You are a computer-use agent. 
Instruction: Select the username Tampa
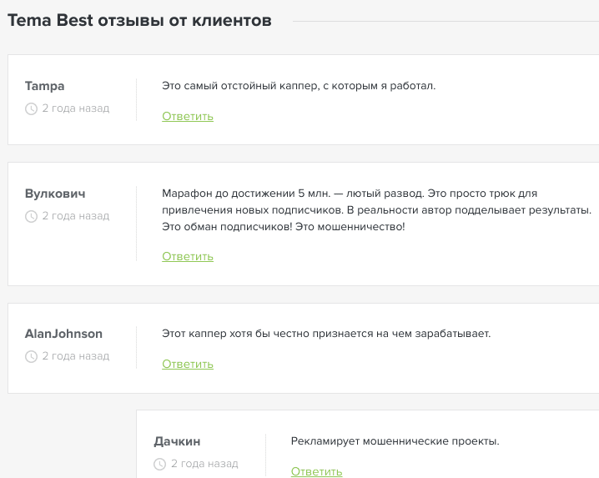pos(45,86)
